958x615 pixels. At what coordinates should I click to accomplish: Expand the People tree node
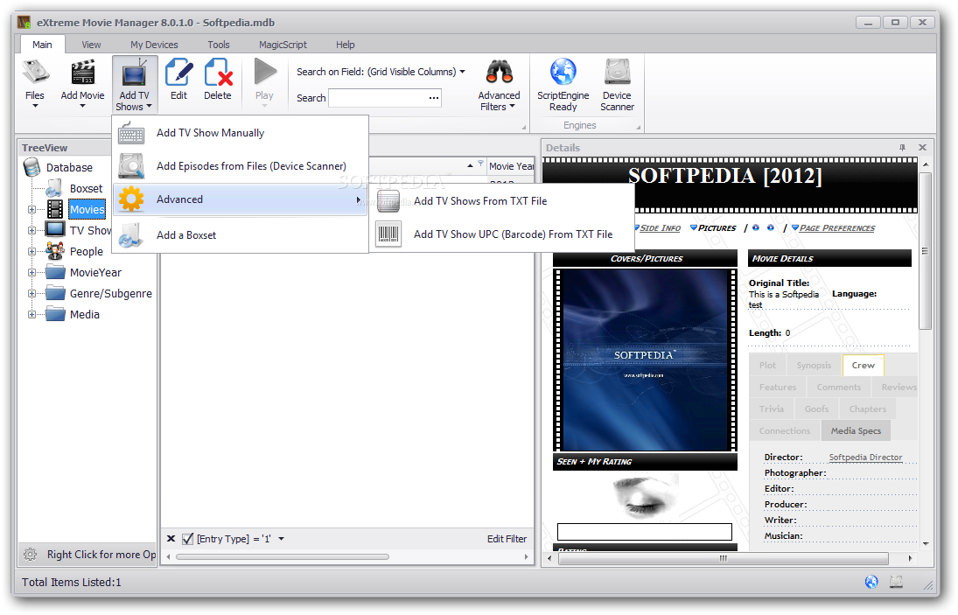[x=31, y=252]
